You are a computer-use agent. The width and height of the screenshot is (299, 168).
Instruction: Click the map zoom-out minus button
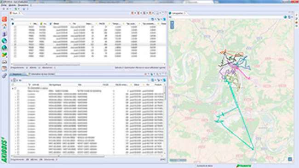coord(172,27)
